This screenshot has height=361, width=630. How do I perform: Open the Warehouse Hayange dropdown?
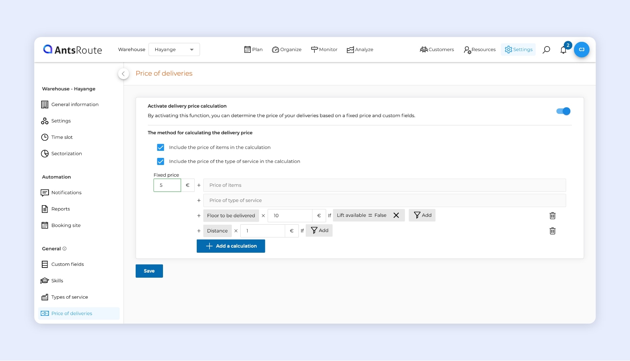174,50
